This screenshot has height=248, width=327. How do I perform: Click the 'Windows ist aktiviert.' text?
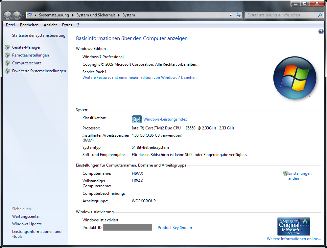[101, 220]
